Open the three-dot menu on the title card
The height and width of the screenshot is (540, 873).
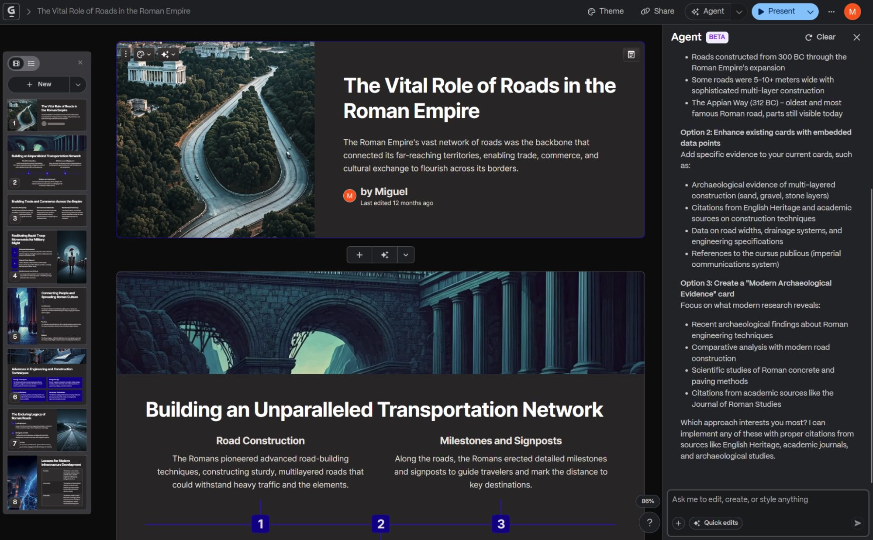click(x=126, y=54)
